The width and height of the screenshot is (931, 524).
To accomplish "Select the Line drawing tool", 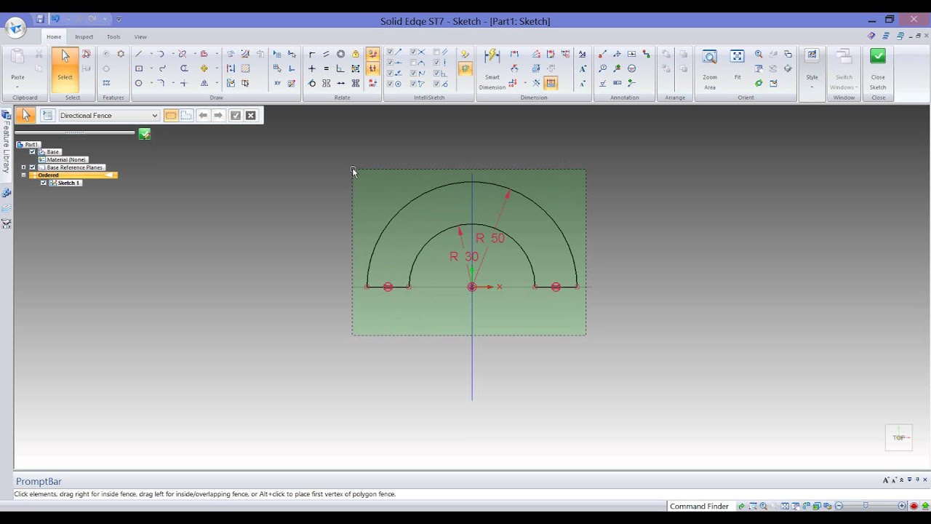I will [138, 54].
